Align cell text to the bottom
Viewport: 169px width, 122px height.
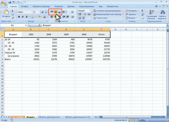[59, 12]
